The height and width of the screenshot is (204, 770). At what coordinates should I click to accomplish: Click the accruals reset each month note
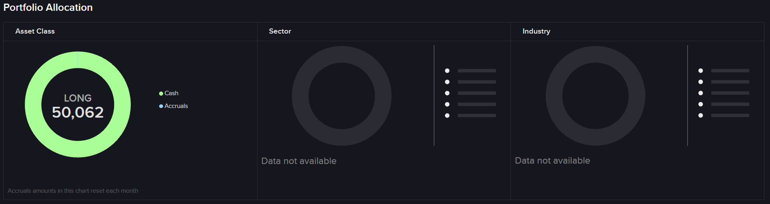pos(73,191)
